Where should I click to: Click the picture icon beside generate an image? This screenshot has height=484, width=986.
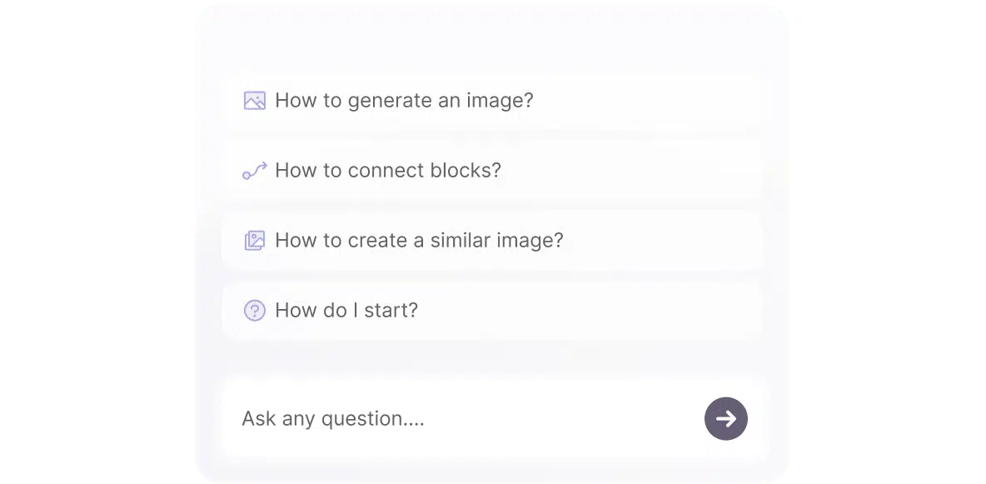[254, 101]
